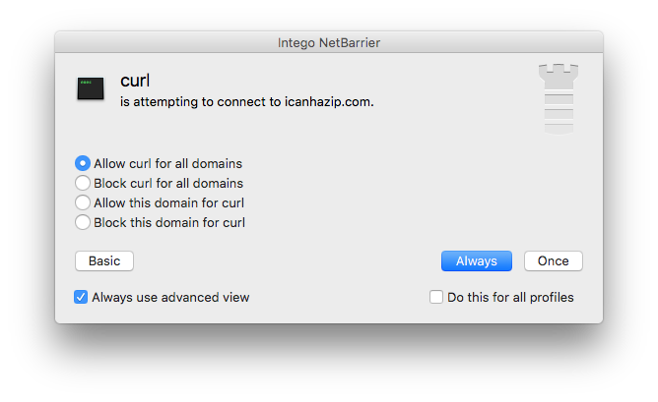Switch to the Basic view button

[104, 260]
